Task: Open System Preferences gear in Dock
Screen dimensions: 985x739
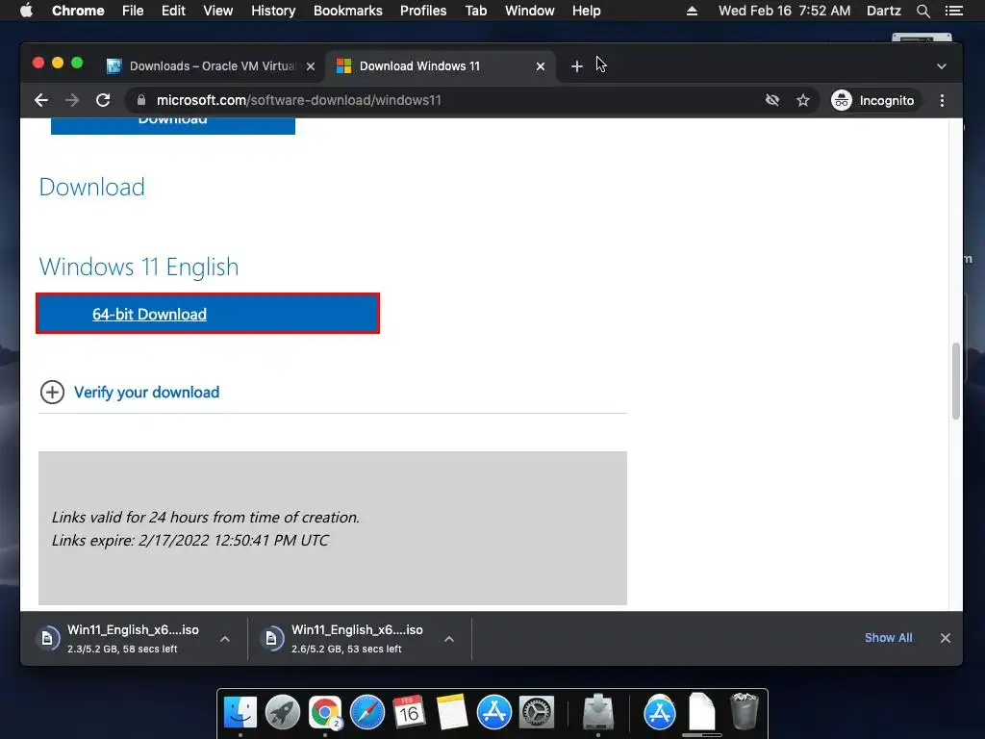Action: (536, 712)
